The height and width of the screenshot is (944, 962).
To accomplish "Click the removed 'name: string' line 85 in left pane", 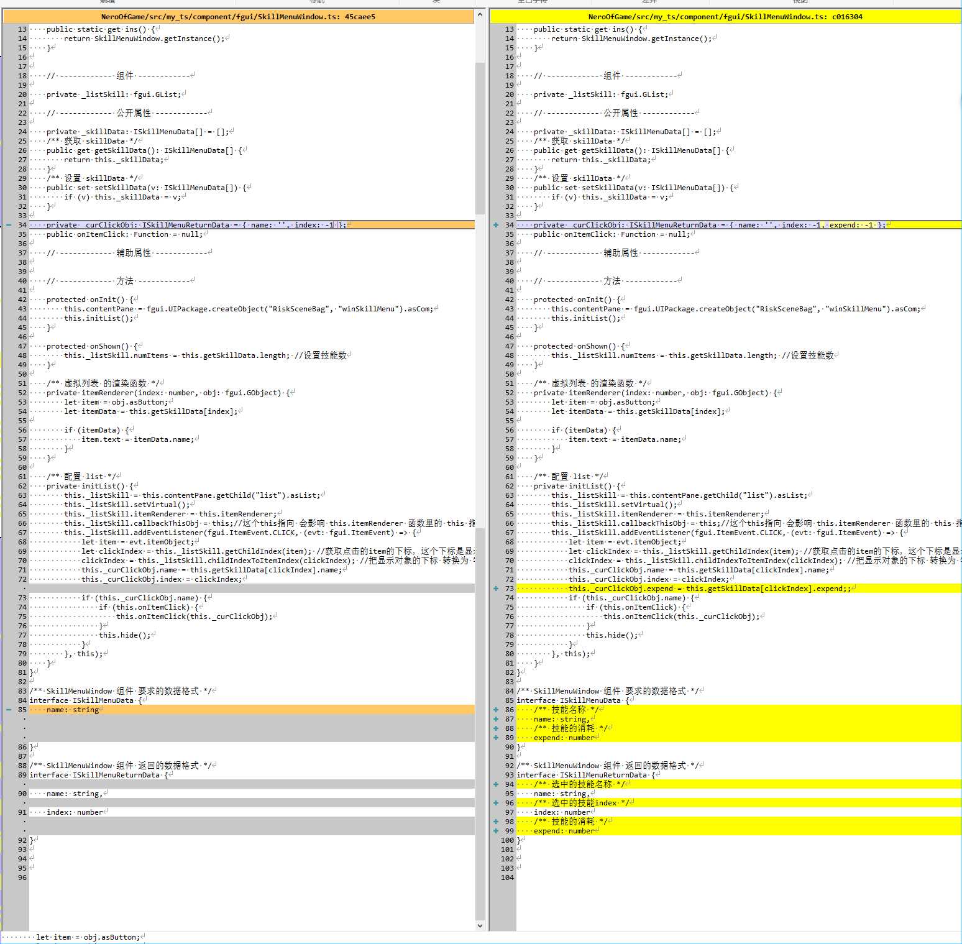I will point(252,710).
